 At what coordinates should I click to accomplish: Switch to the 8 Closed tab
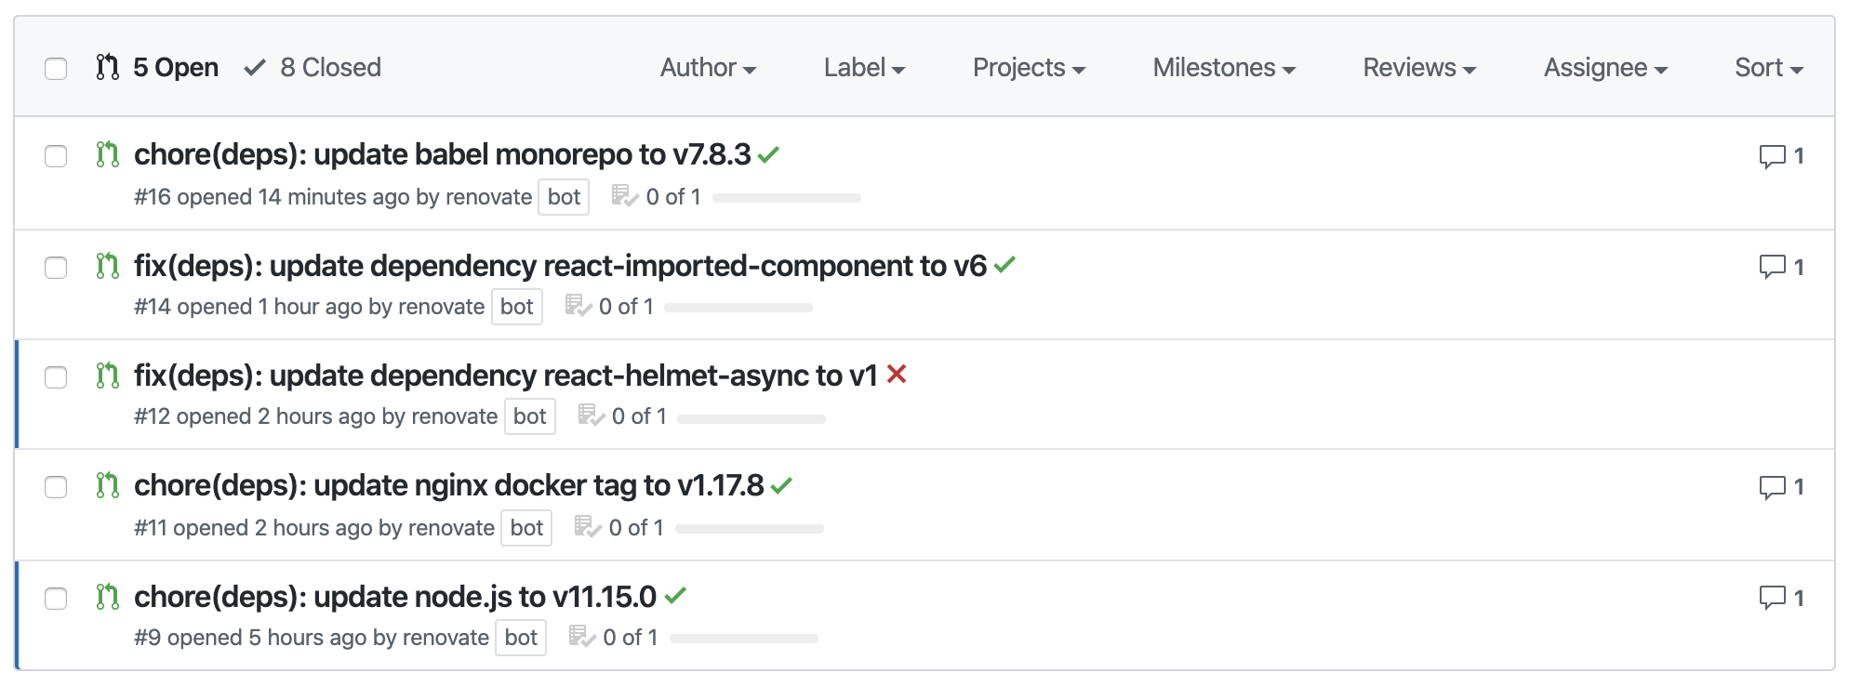[313, 68]
